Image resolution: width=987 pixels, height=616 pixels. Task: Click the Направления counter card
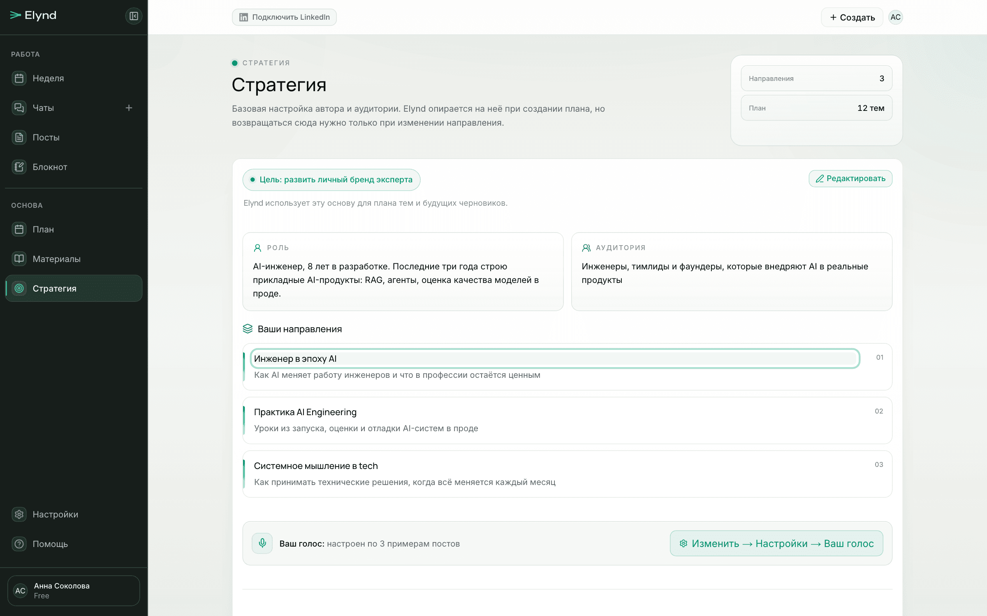click(817, 78)
